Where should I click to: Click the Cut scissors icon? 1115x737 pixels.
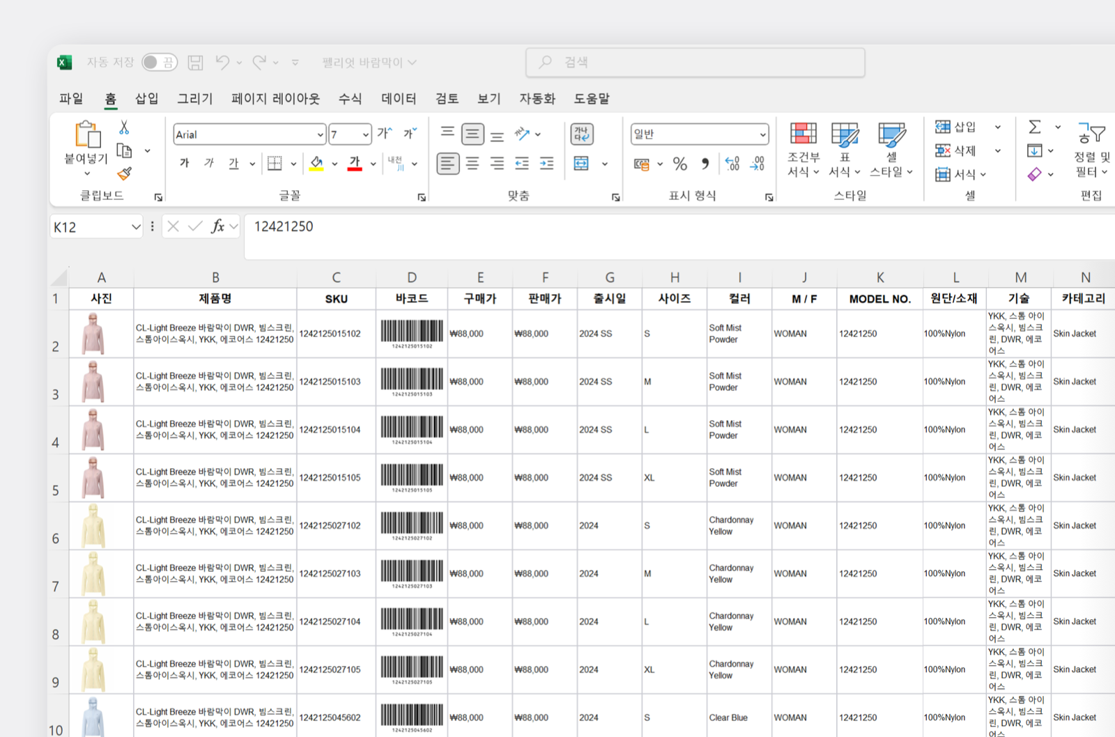pos(124,127)
